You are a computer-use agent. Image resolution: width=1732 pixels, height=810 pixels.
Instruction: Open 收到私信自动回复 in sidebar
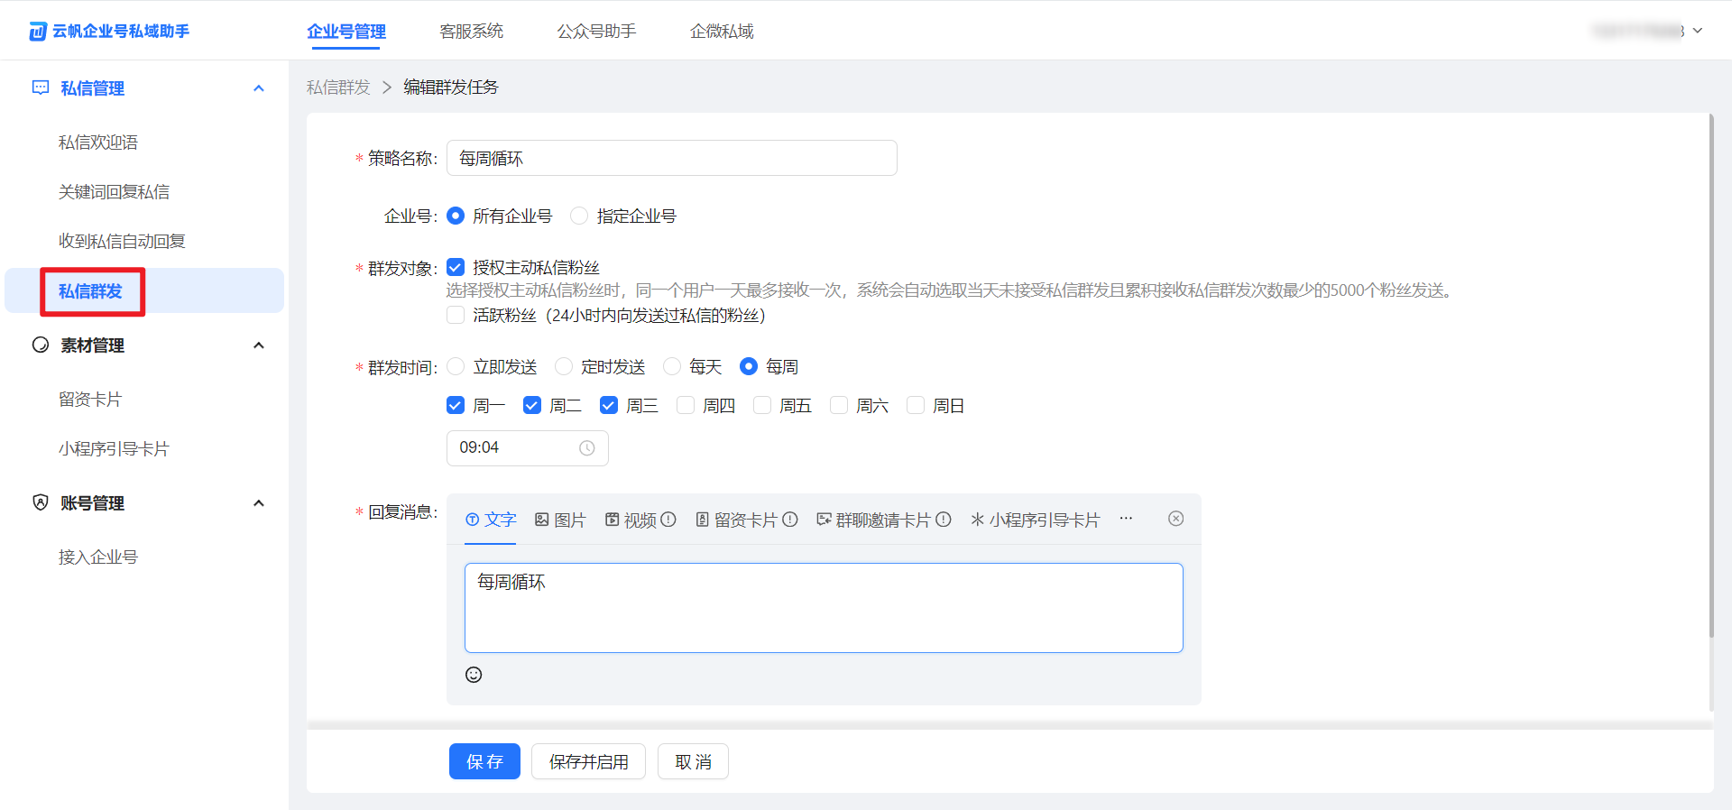coord(122,242)
